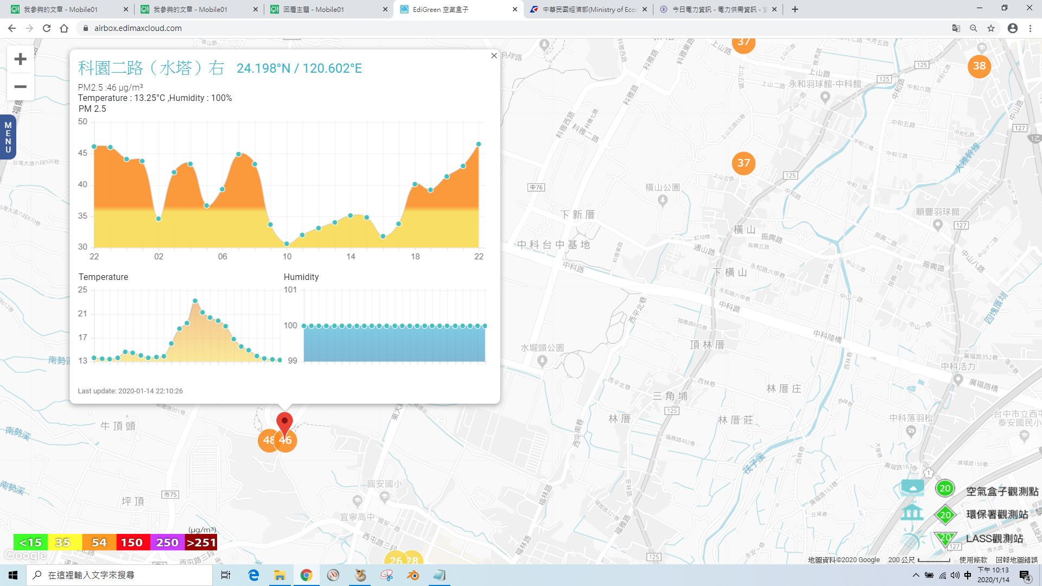The width and height of the screenshot is (1042, 586).
Task: Open the Windows Start menu
Action: (x=13, y=575)
